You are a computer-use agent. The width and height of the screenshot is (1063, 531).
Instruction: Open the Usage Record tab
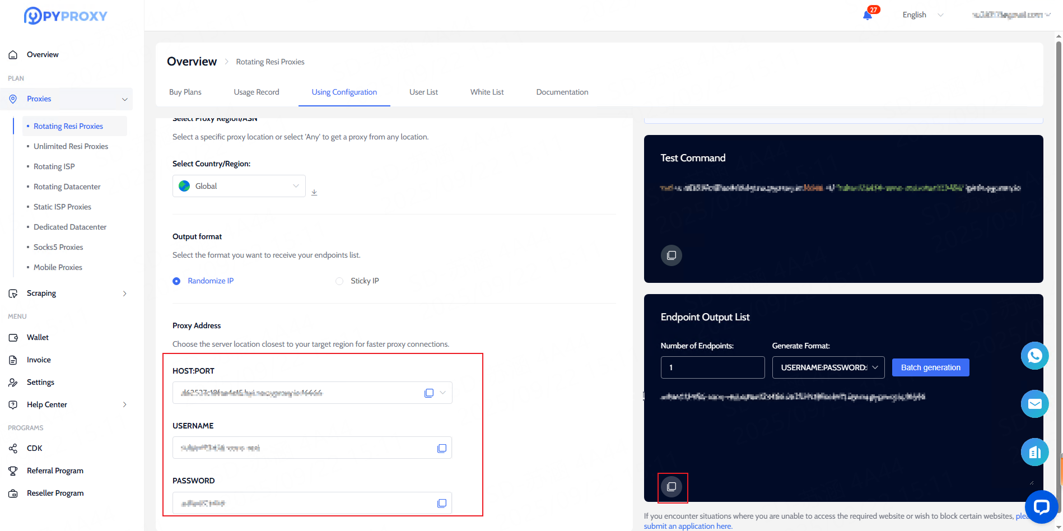click(x=257, y=92)
